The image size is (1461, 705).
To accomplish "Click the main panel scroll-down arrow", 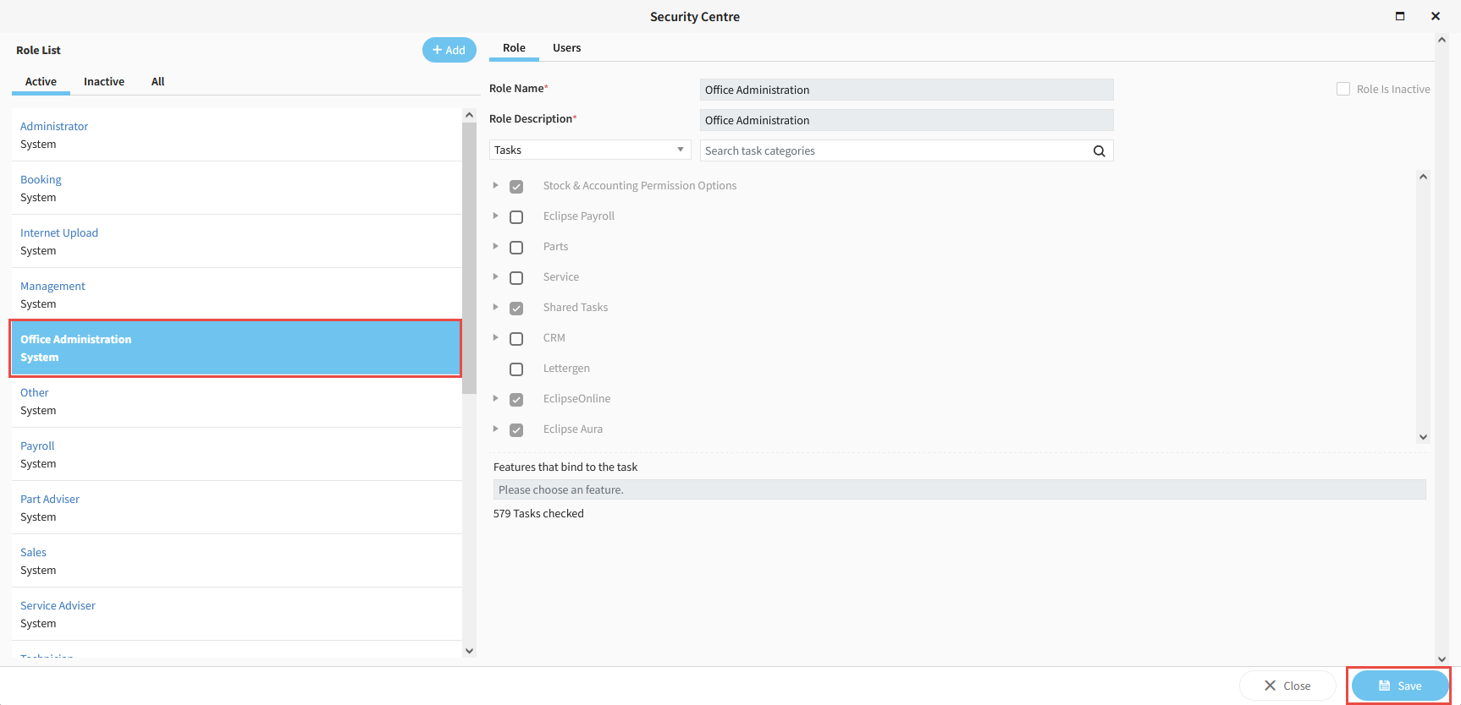I will [1442, 659].
